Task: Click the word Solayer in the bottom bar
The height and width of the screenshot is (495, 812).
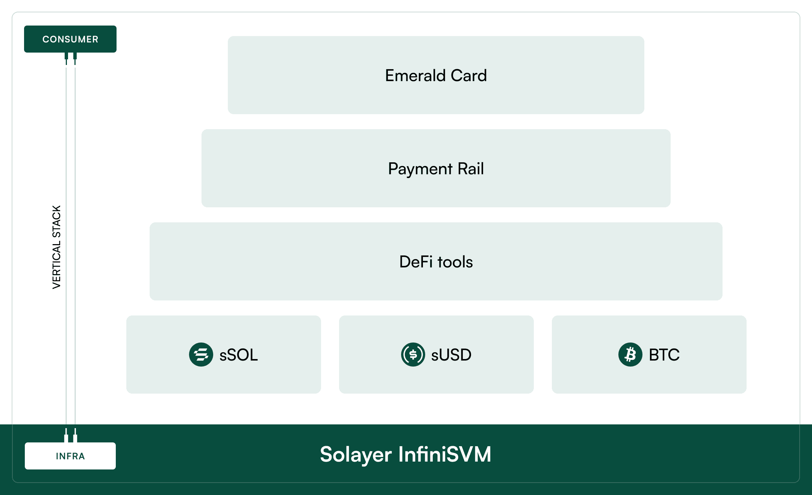Action: [356, 454]
